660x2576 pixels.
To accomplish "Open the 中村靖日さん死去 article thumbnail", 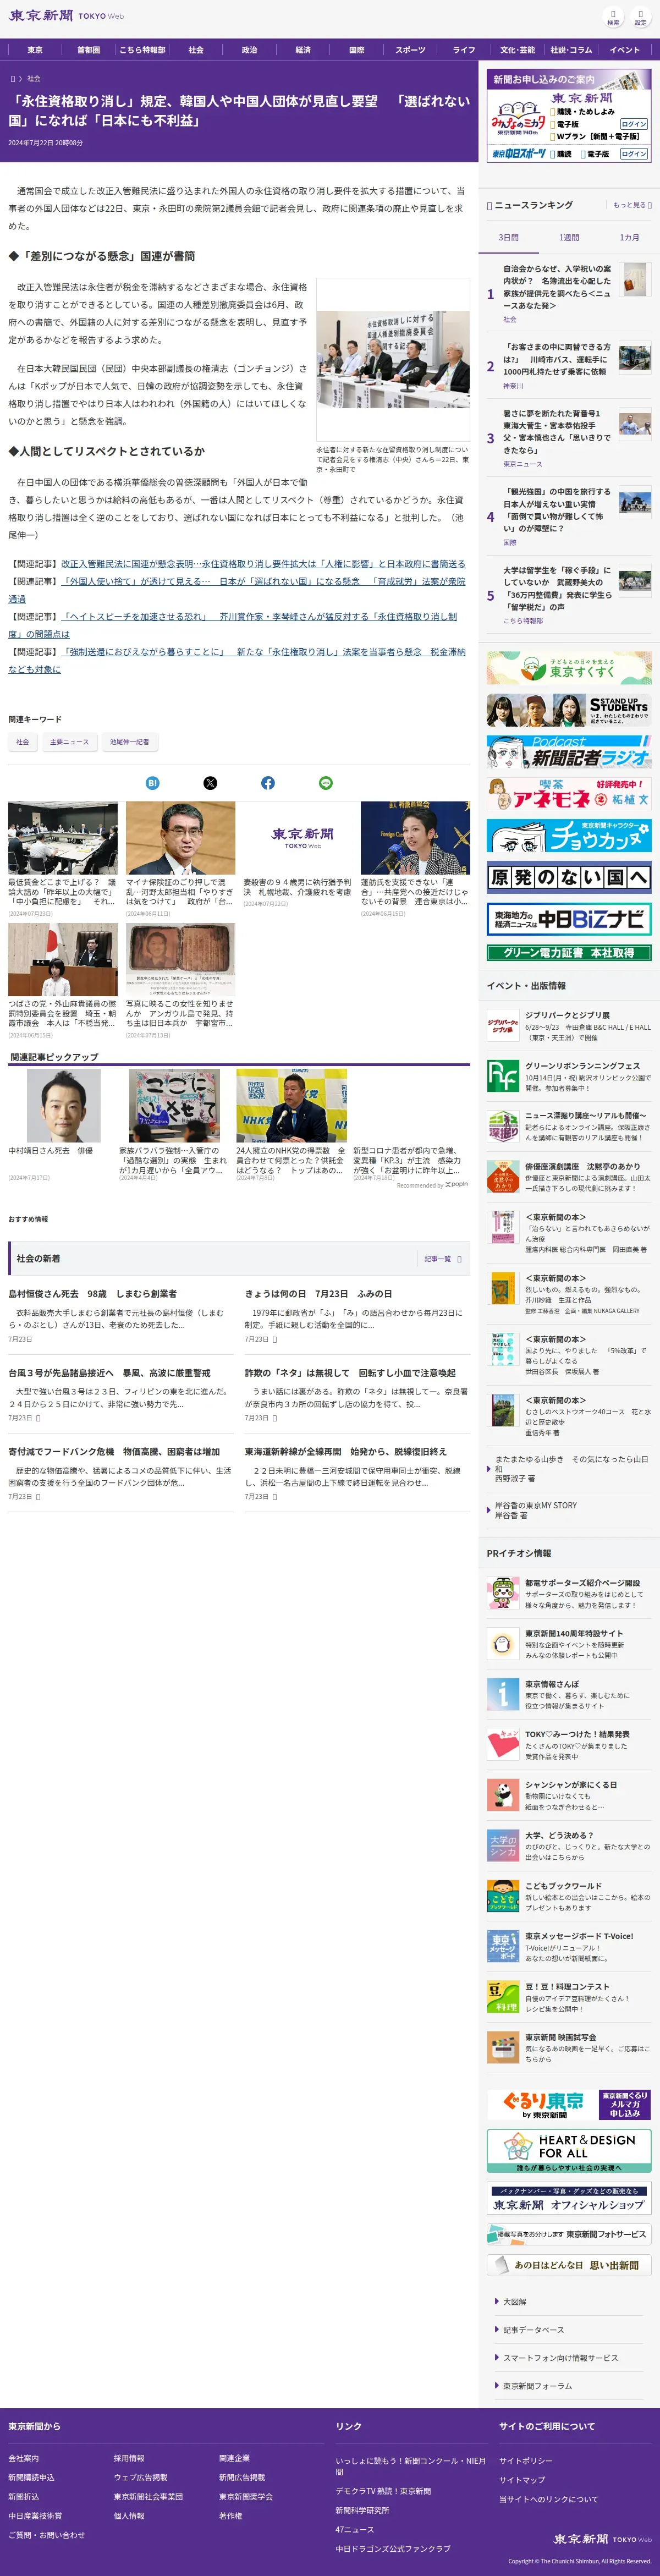I will [63, 1105].
